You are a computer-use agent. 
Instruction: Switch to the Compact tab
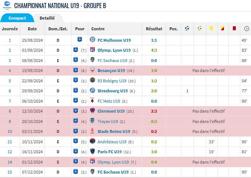click(x=17, y=18)
